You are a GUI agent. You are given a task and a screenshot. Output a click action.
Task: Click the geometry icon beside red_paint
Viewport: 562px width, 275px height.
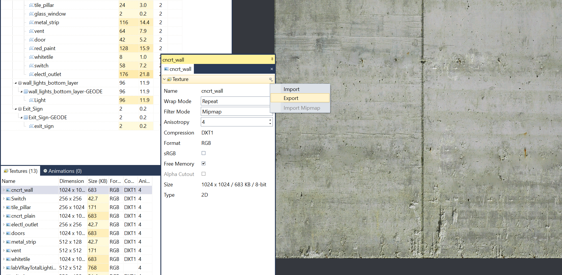tap(31, 48)
